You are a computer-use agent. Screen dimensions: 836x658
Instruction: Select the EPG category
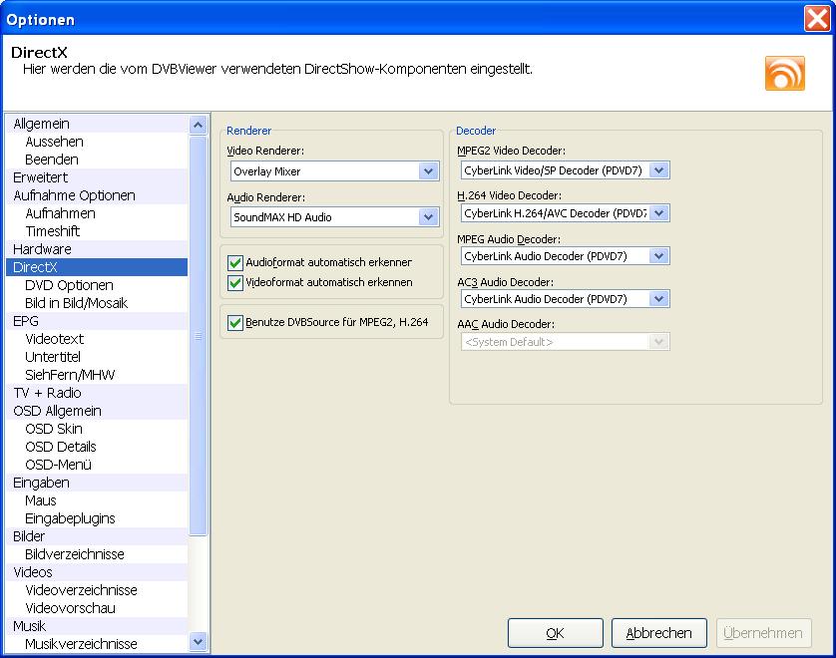coord(26,321)
